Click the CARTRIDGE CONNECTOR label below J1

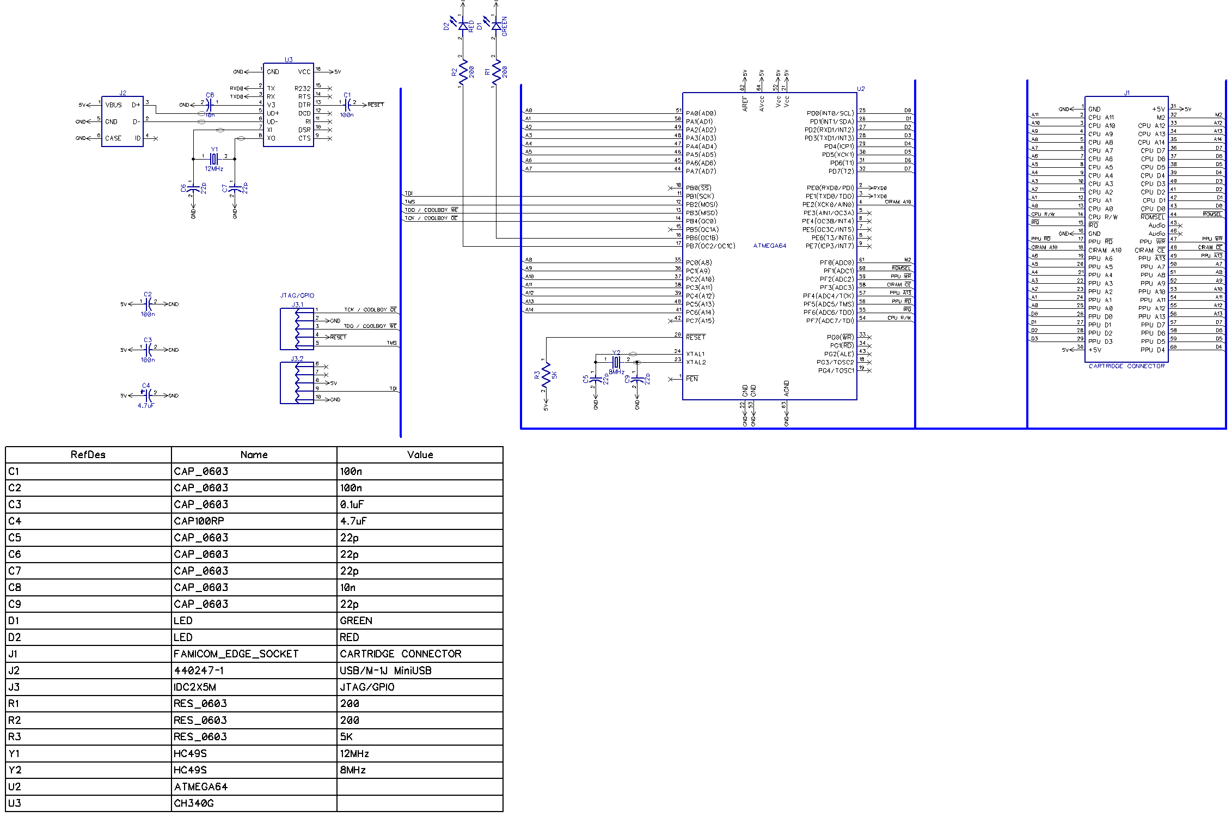[1127, 366]
